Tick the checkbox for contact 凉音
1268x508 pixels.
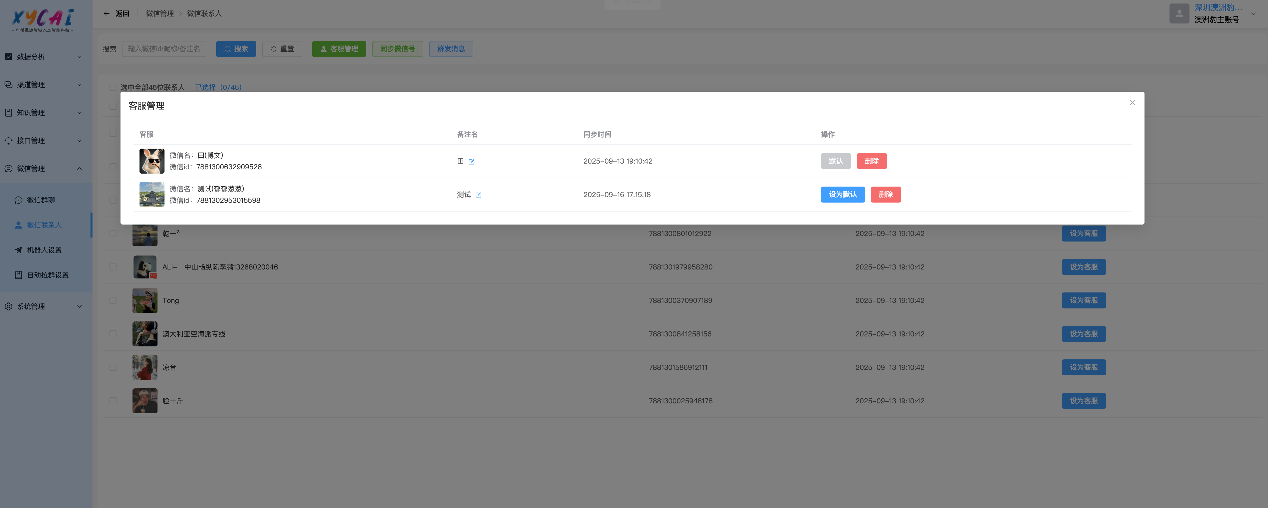113,367
